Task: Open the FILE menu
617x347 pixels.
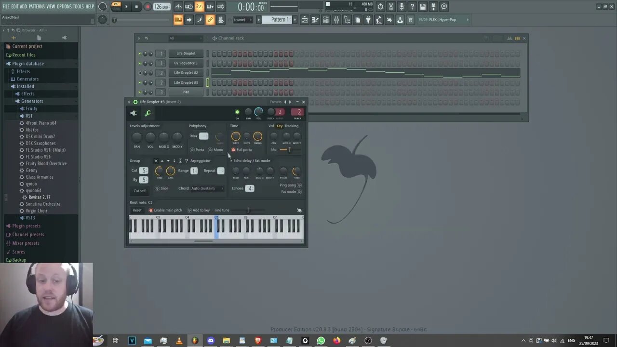Action: (6, 6)
